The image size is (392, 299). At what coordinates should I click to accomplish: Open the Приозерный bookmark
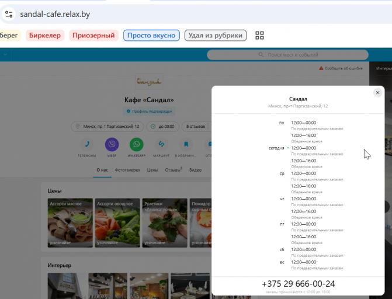(x=93, y=36)
